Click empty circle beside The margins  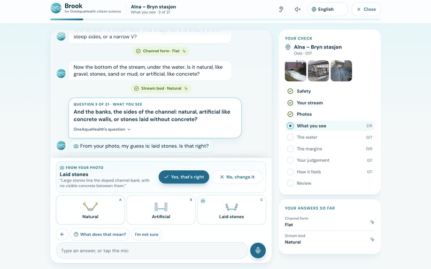point(290,149)
